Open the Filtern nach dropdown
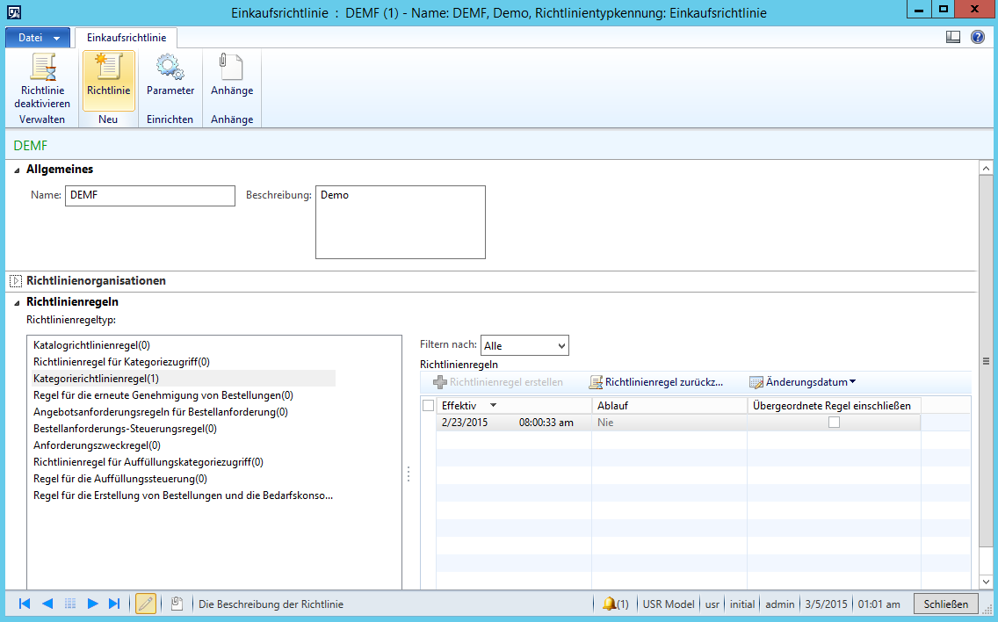This screenshot has height=622, width=998. [x=524, y=346]
